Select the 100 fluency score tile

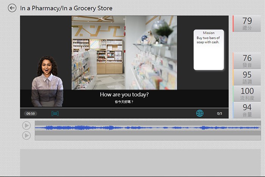click(247, 93)
